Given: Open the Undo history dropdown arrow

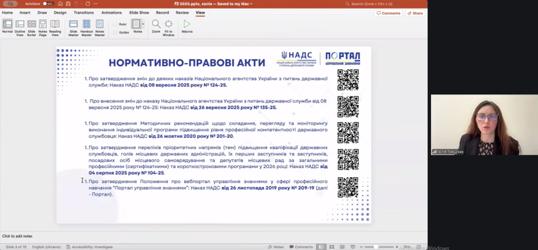Looking at the screenshot, I should pos(81,4).
